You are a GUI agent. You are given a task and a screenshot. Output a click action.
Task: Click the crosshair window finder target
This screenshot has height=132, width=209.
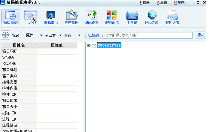6,35
